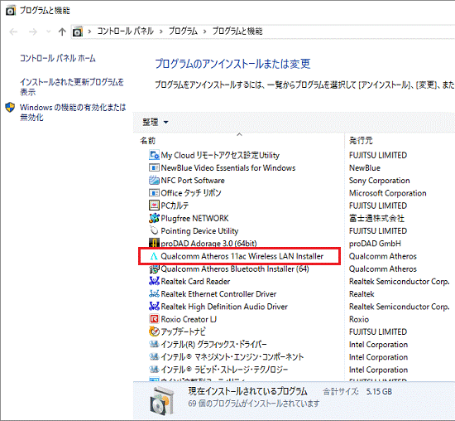Click the NFC Port Software icon
This screenshot has width=455, height=421.
tap(154, 181)
